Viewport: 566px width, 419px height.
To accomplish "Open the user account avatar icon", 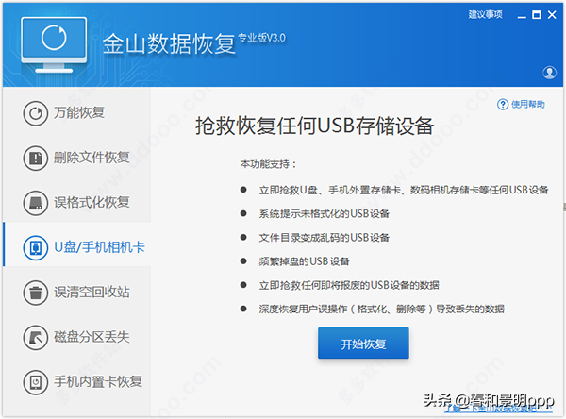I will (x=549, y=73).
